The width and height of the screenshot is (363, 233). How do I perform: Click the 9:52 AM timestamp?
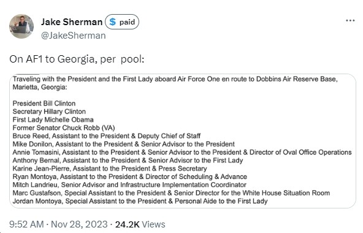[x=26, y=224]
